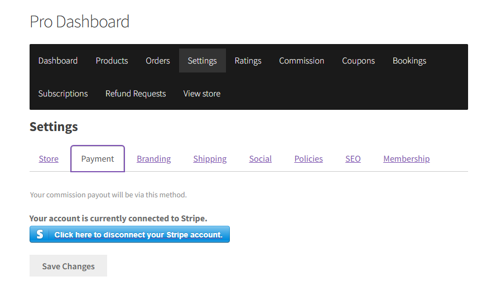Open Coupons in the navigation

point(358,61)
